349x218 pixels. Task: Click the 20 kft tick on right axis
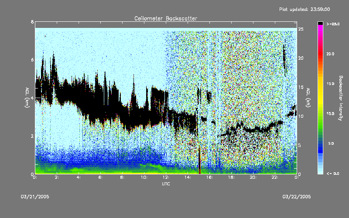[x=301, y=58]
